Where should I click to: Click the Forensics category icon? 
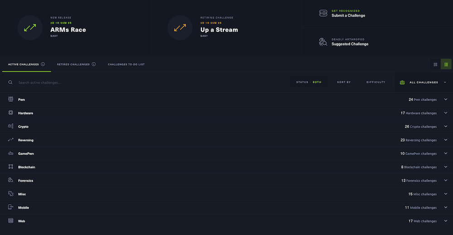tap(10, 181)
